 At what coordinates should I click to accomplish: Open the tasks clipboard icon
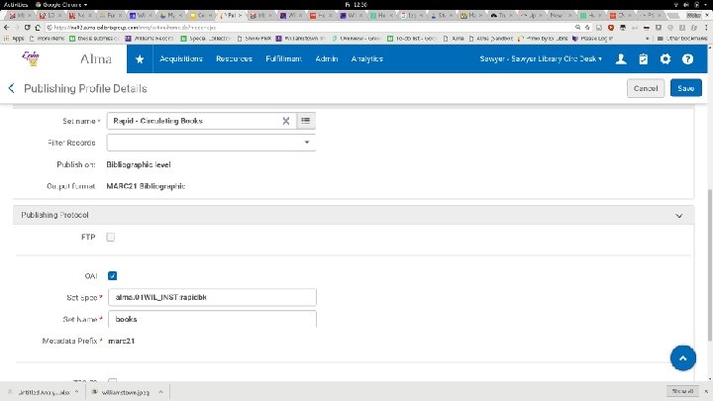click(x=643, y=59)
